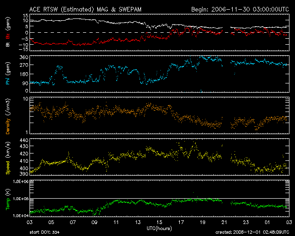Viewport: 295px width, 236px height.
Task: Click hour label '17' on the time axis
Action: (x=181, y=223)
